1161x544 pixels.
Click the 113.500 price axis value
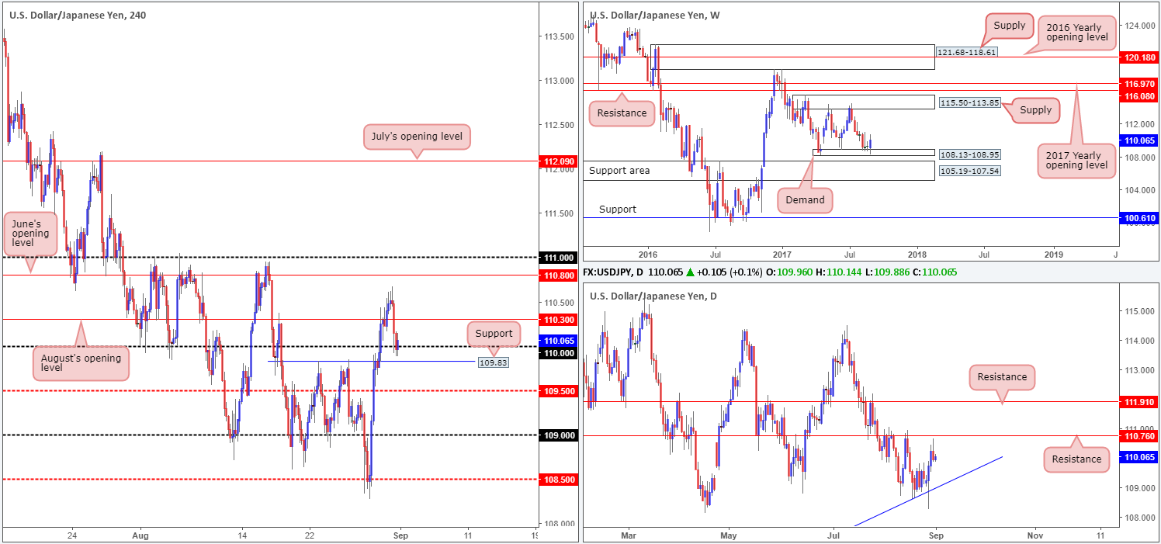560,36
